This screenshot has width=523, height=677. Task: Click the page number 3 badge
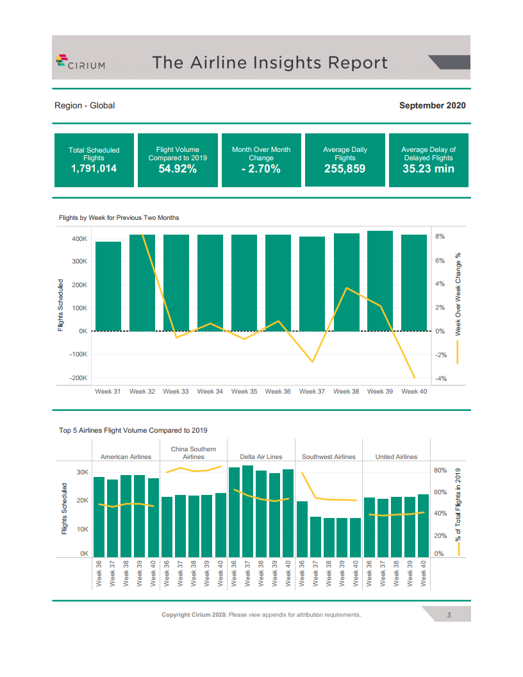point(449,615)
